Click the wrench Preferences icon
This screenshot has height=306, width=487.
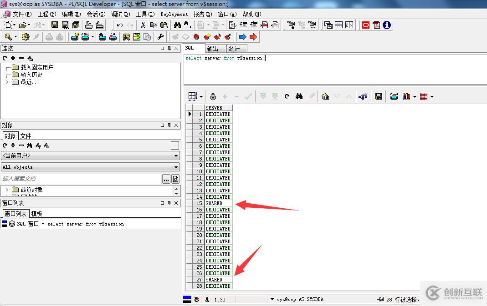coord(160,37)
